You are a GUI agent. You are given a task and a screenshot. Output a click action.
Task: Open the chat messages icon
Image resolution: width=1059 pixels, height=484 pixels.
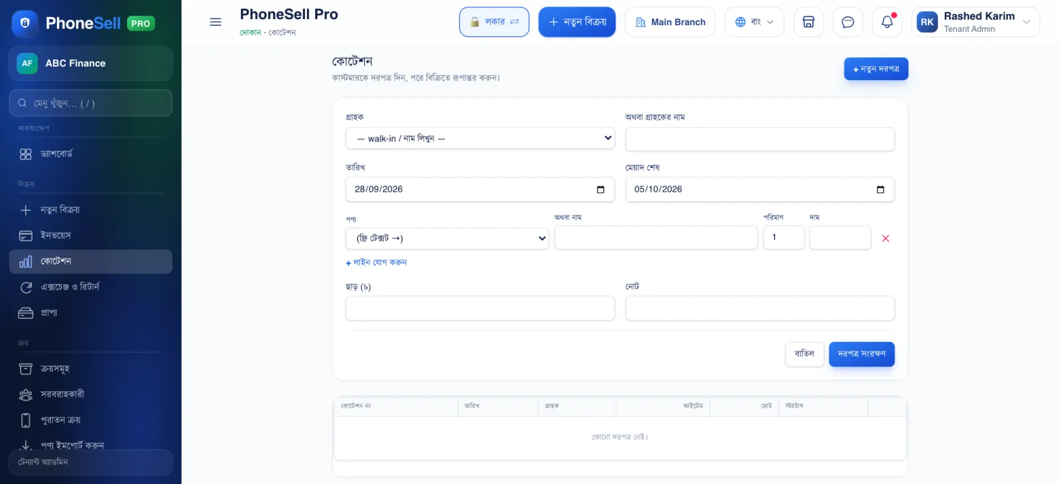(x=848, y=22)
